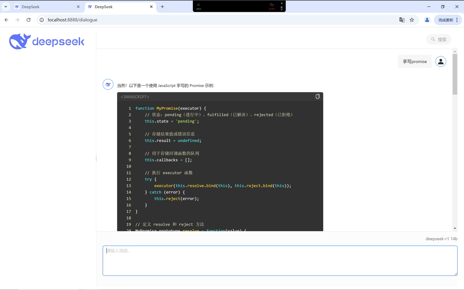Click the <JAVASCRIPT> code language label
Image resolution: width=464 pixels, height=290 pixels.
135,97
